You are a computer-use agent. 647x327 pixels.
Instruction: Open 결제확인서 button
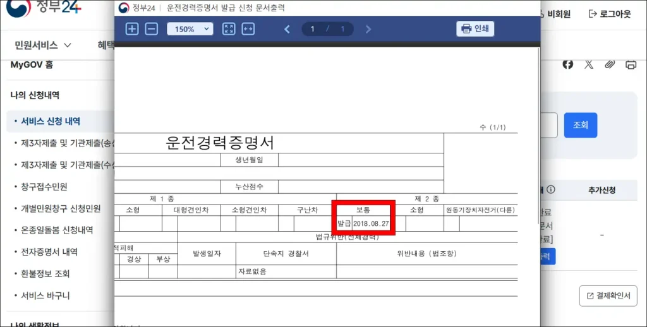(x=608, y=295)
